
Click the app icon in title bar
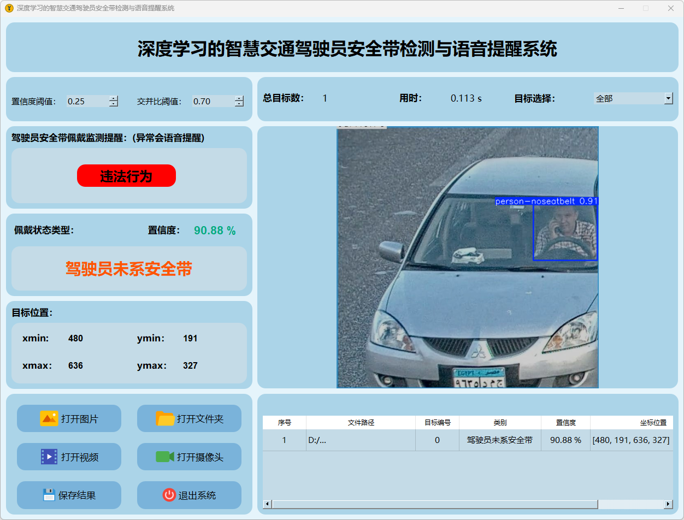tap(9, 8)
